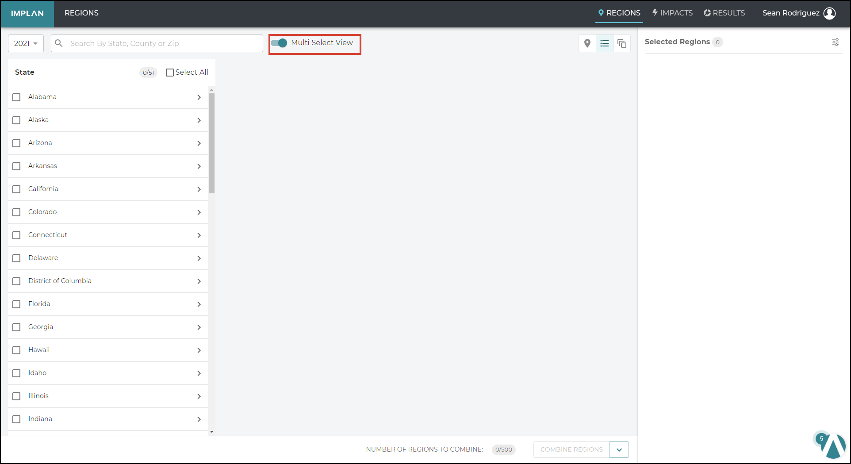Click the IMPLAN logo
The height and width of the screenshot is (464, 851).
click(x=27, y=13)
